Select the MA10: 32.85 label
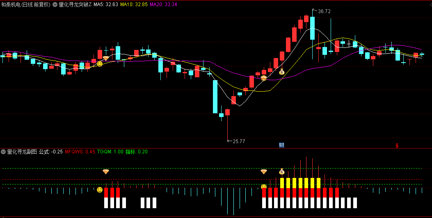This screenshot has width=432, height=218. [x=134, y=4]
